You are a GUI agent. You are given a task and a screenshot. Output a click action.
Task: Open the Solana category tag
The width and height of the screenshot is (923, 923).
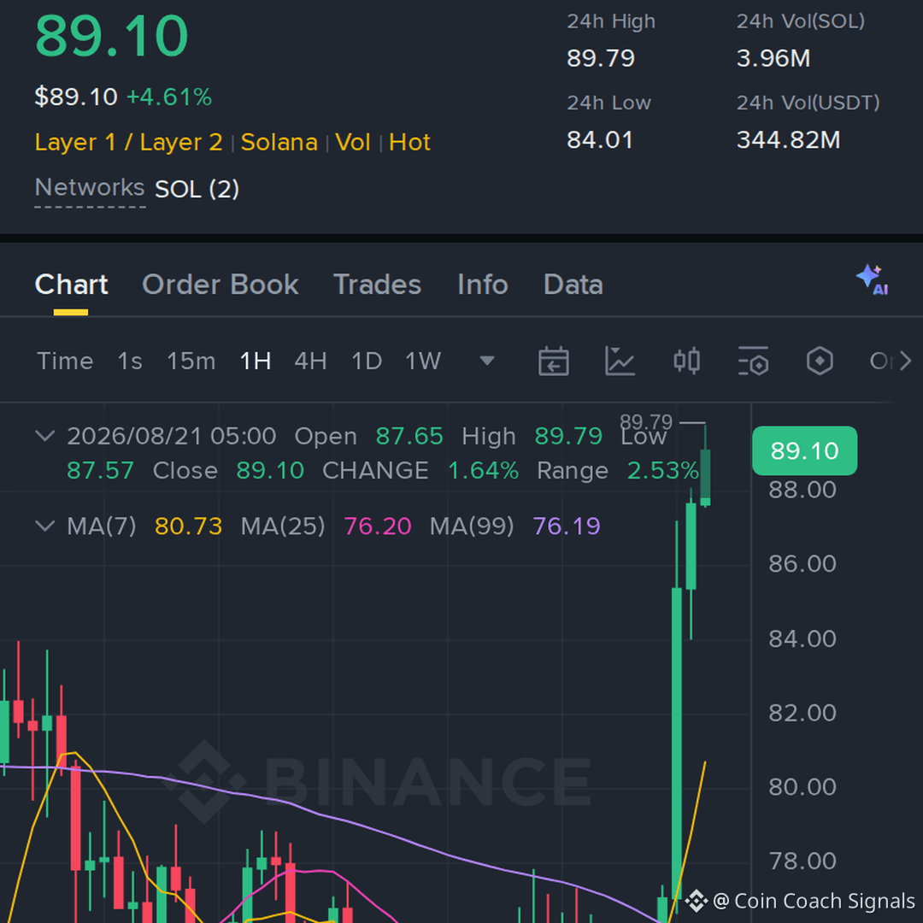[279, 143]
